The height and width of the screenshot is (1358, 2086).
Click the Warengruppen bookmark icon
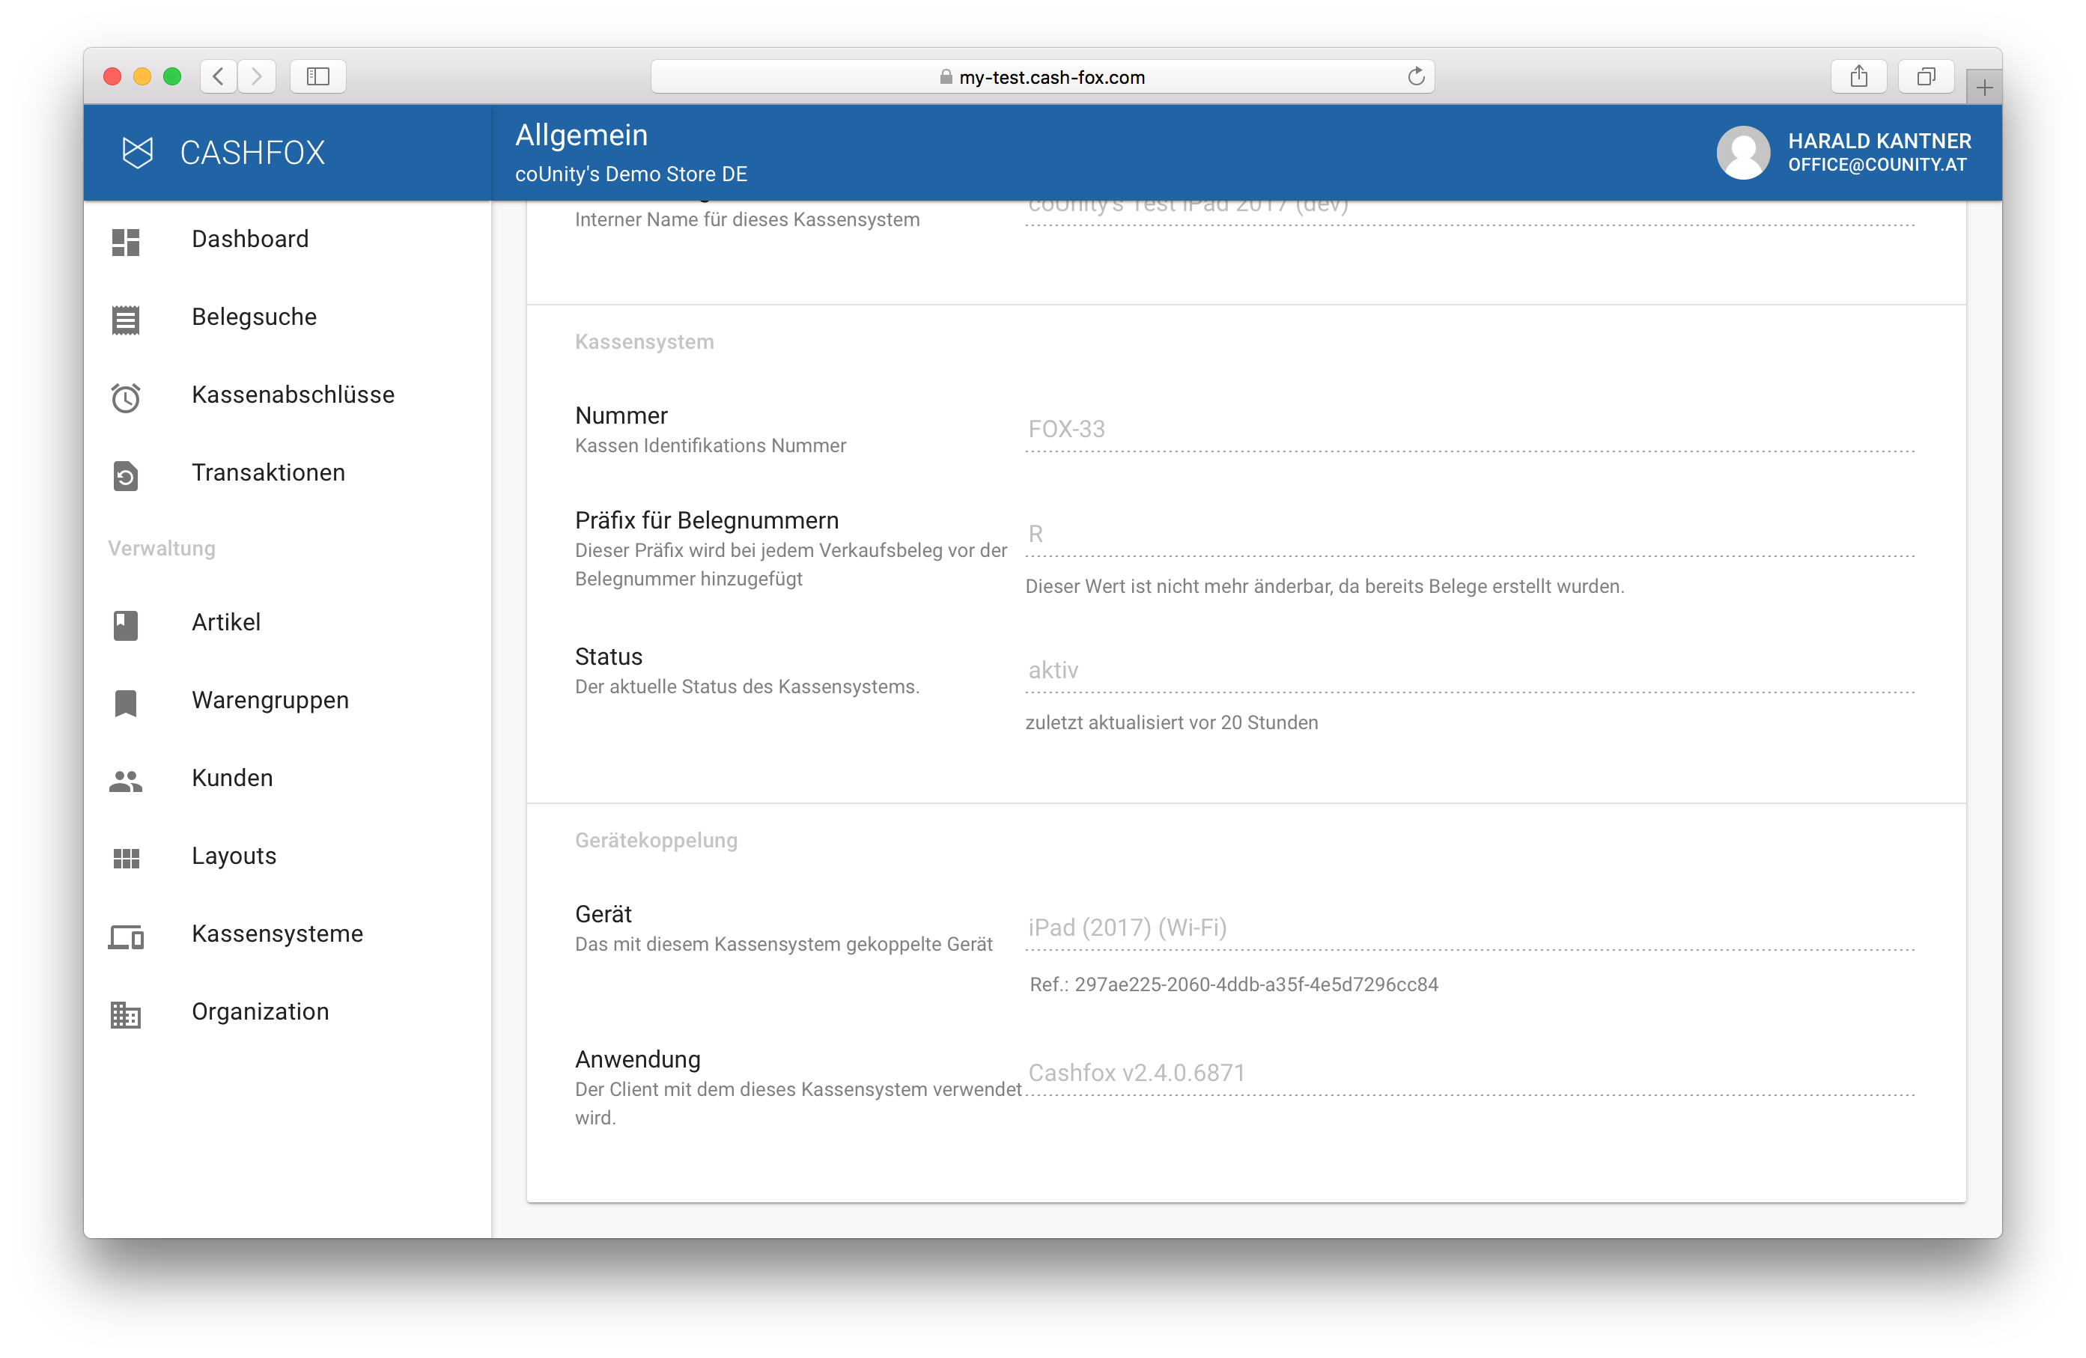tap(125, 703)
